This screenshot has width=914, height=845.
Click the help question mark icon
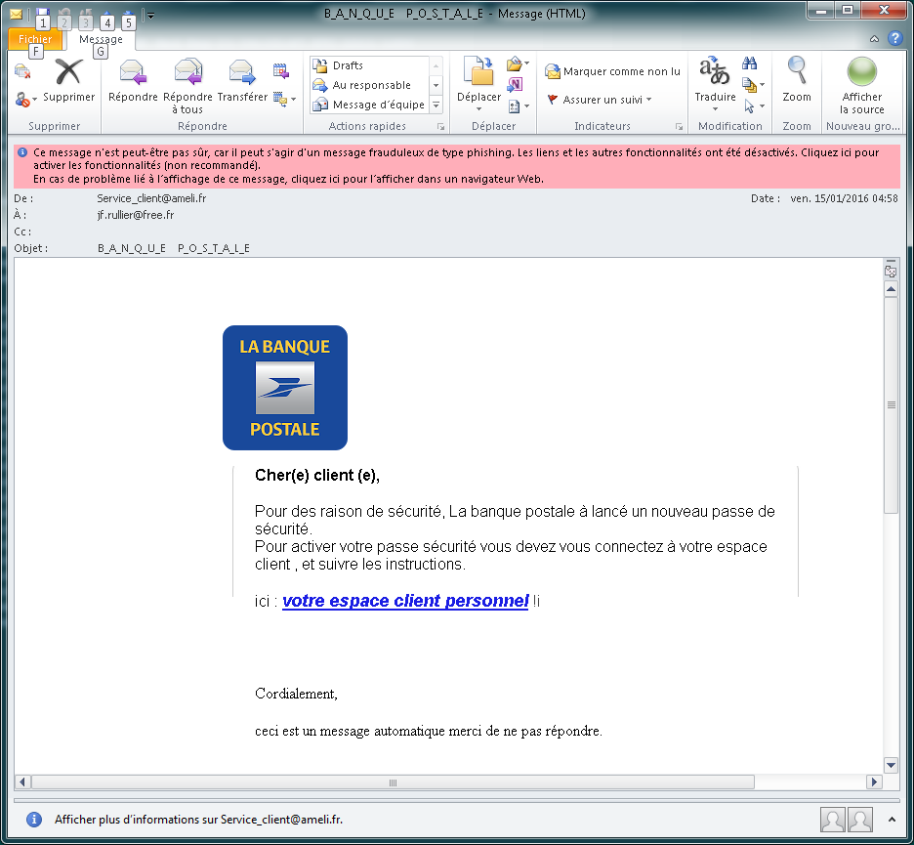(x=894, y=39)
